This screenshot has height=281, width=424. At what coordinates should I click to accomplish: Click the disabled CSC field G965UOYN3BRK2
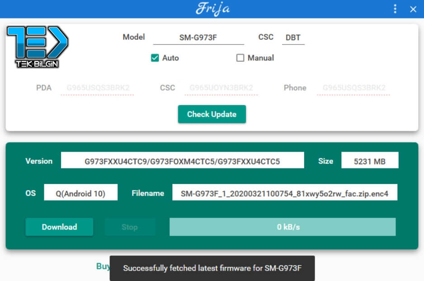point(221,88)
